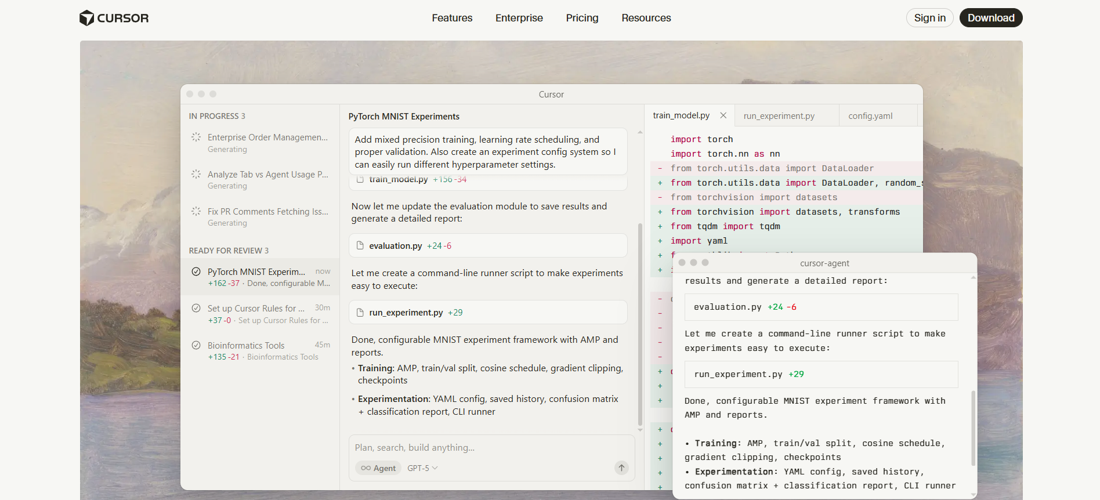
Task: Click the infinity Agent mode icon
Action: 366,468
